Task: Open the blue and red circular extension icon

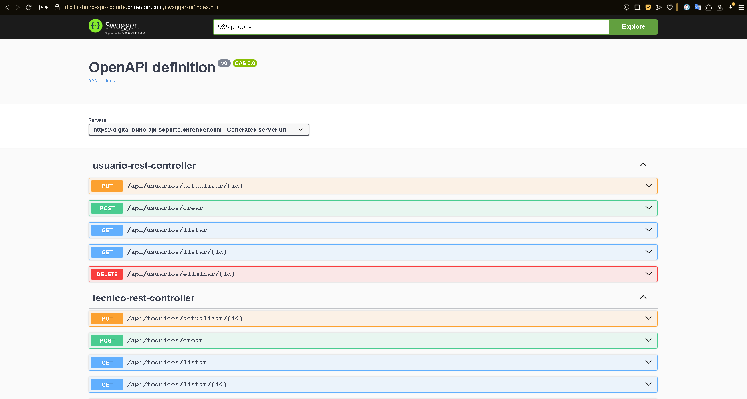Action: tap(687, 7)
